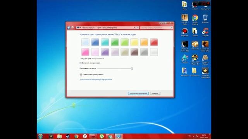
Task: Open Windows Explorer from the taskbar
Action: click(59, 136)
